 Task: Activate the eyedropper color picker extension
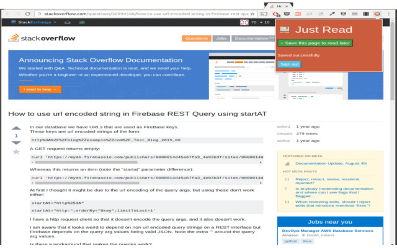tap(332, 14)
